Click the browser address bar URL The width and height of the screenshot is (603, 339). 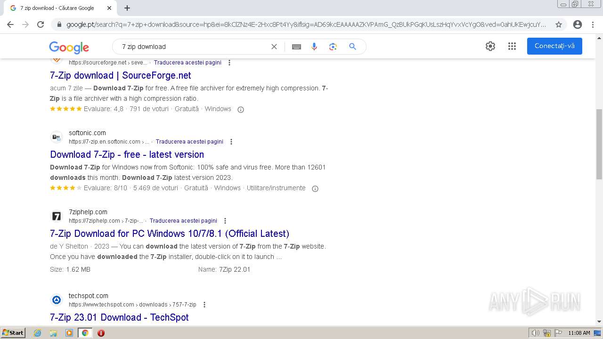click(306, 24)
